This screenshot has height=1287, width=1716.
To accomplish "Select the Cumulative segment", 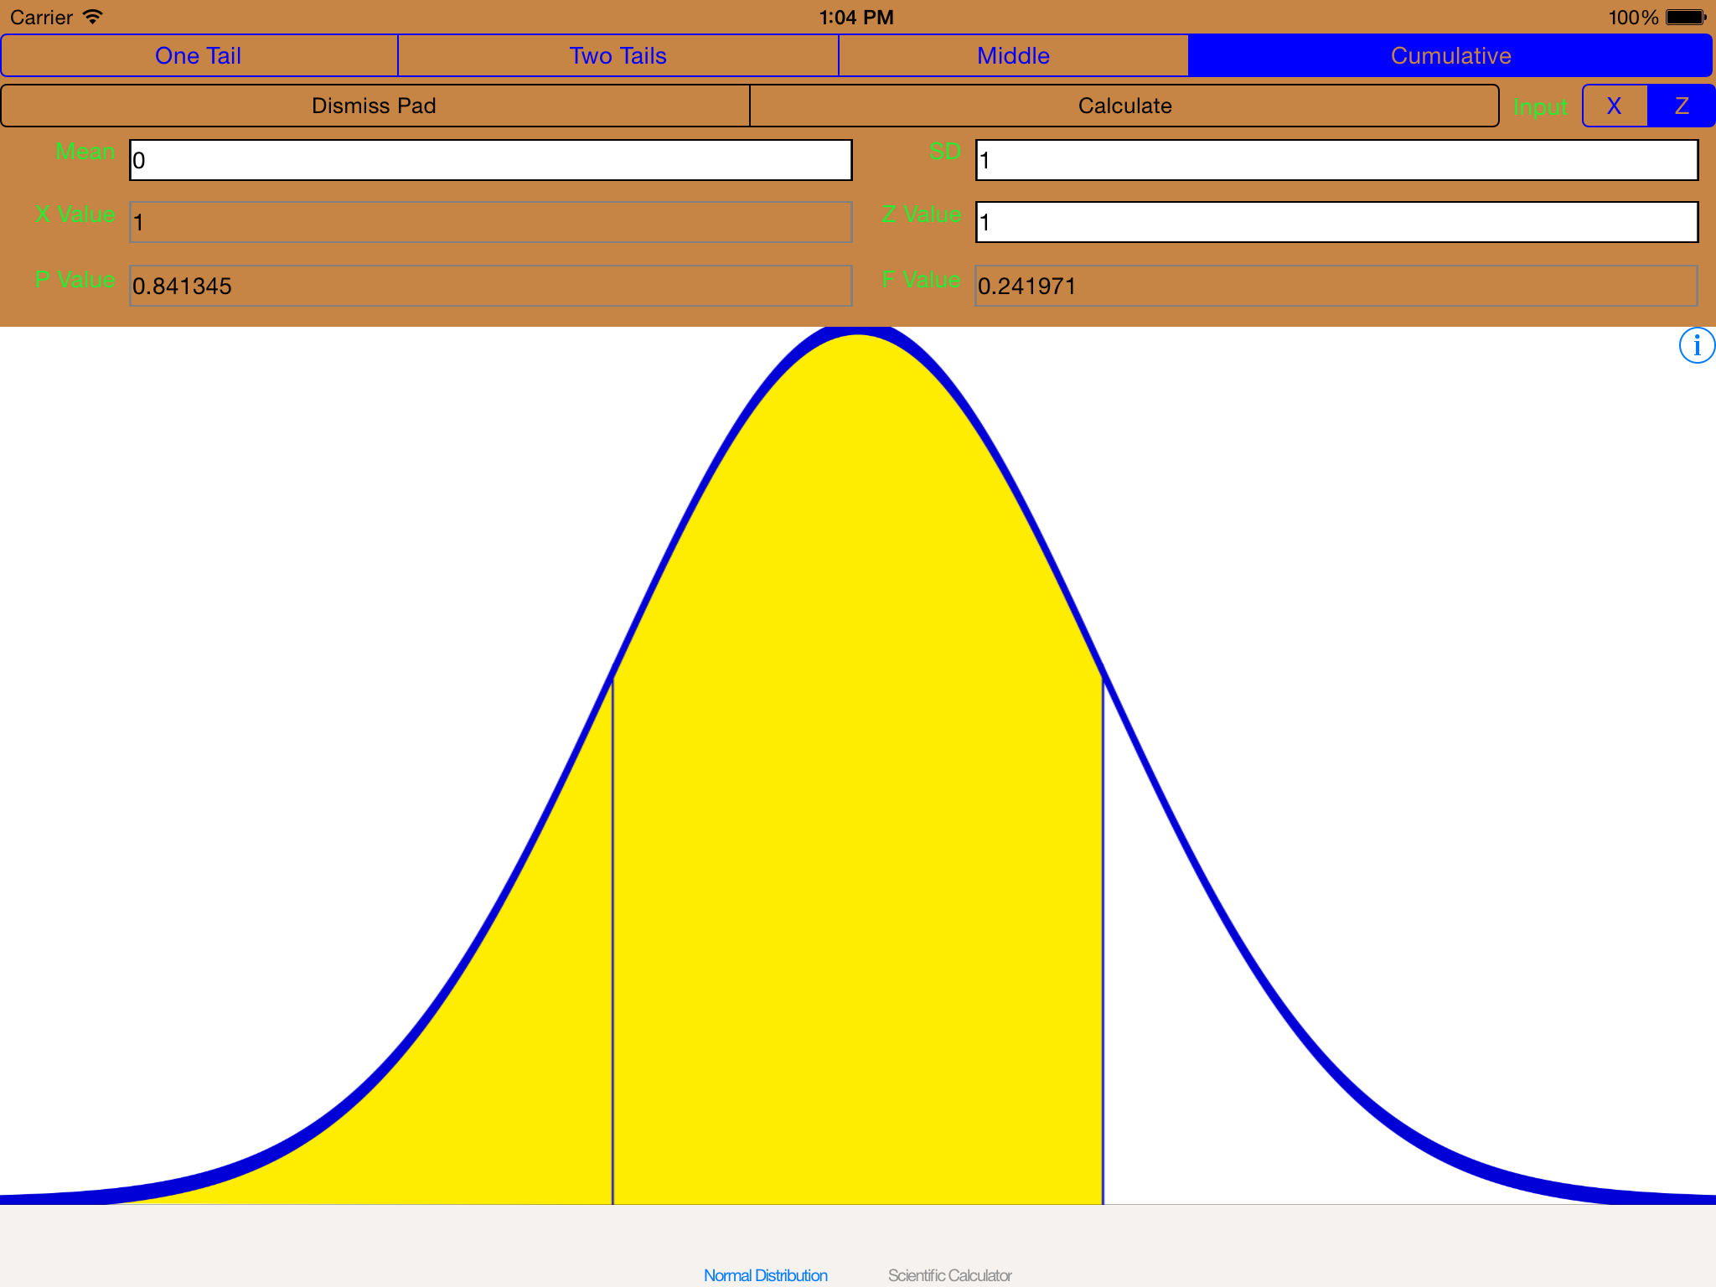I will click(1450, 55).
